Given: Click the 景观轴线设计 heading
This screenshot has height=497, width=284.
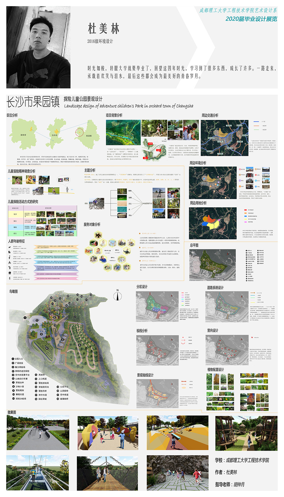Looking at the screenshot, I should coord(145,375).
